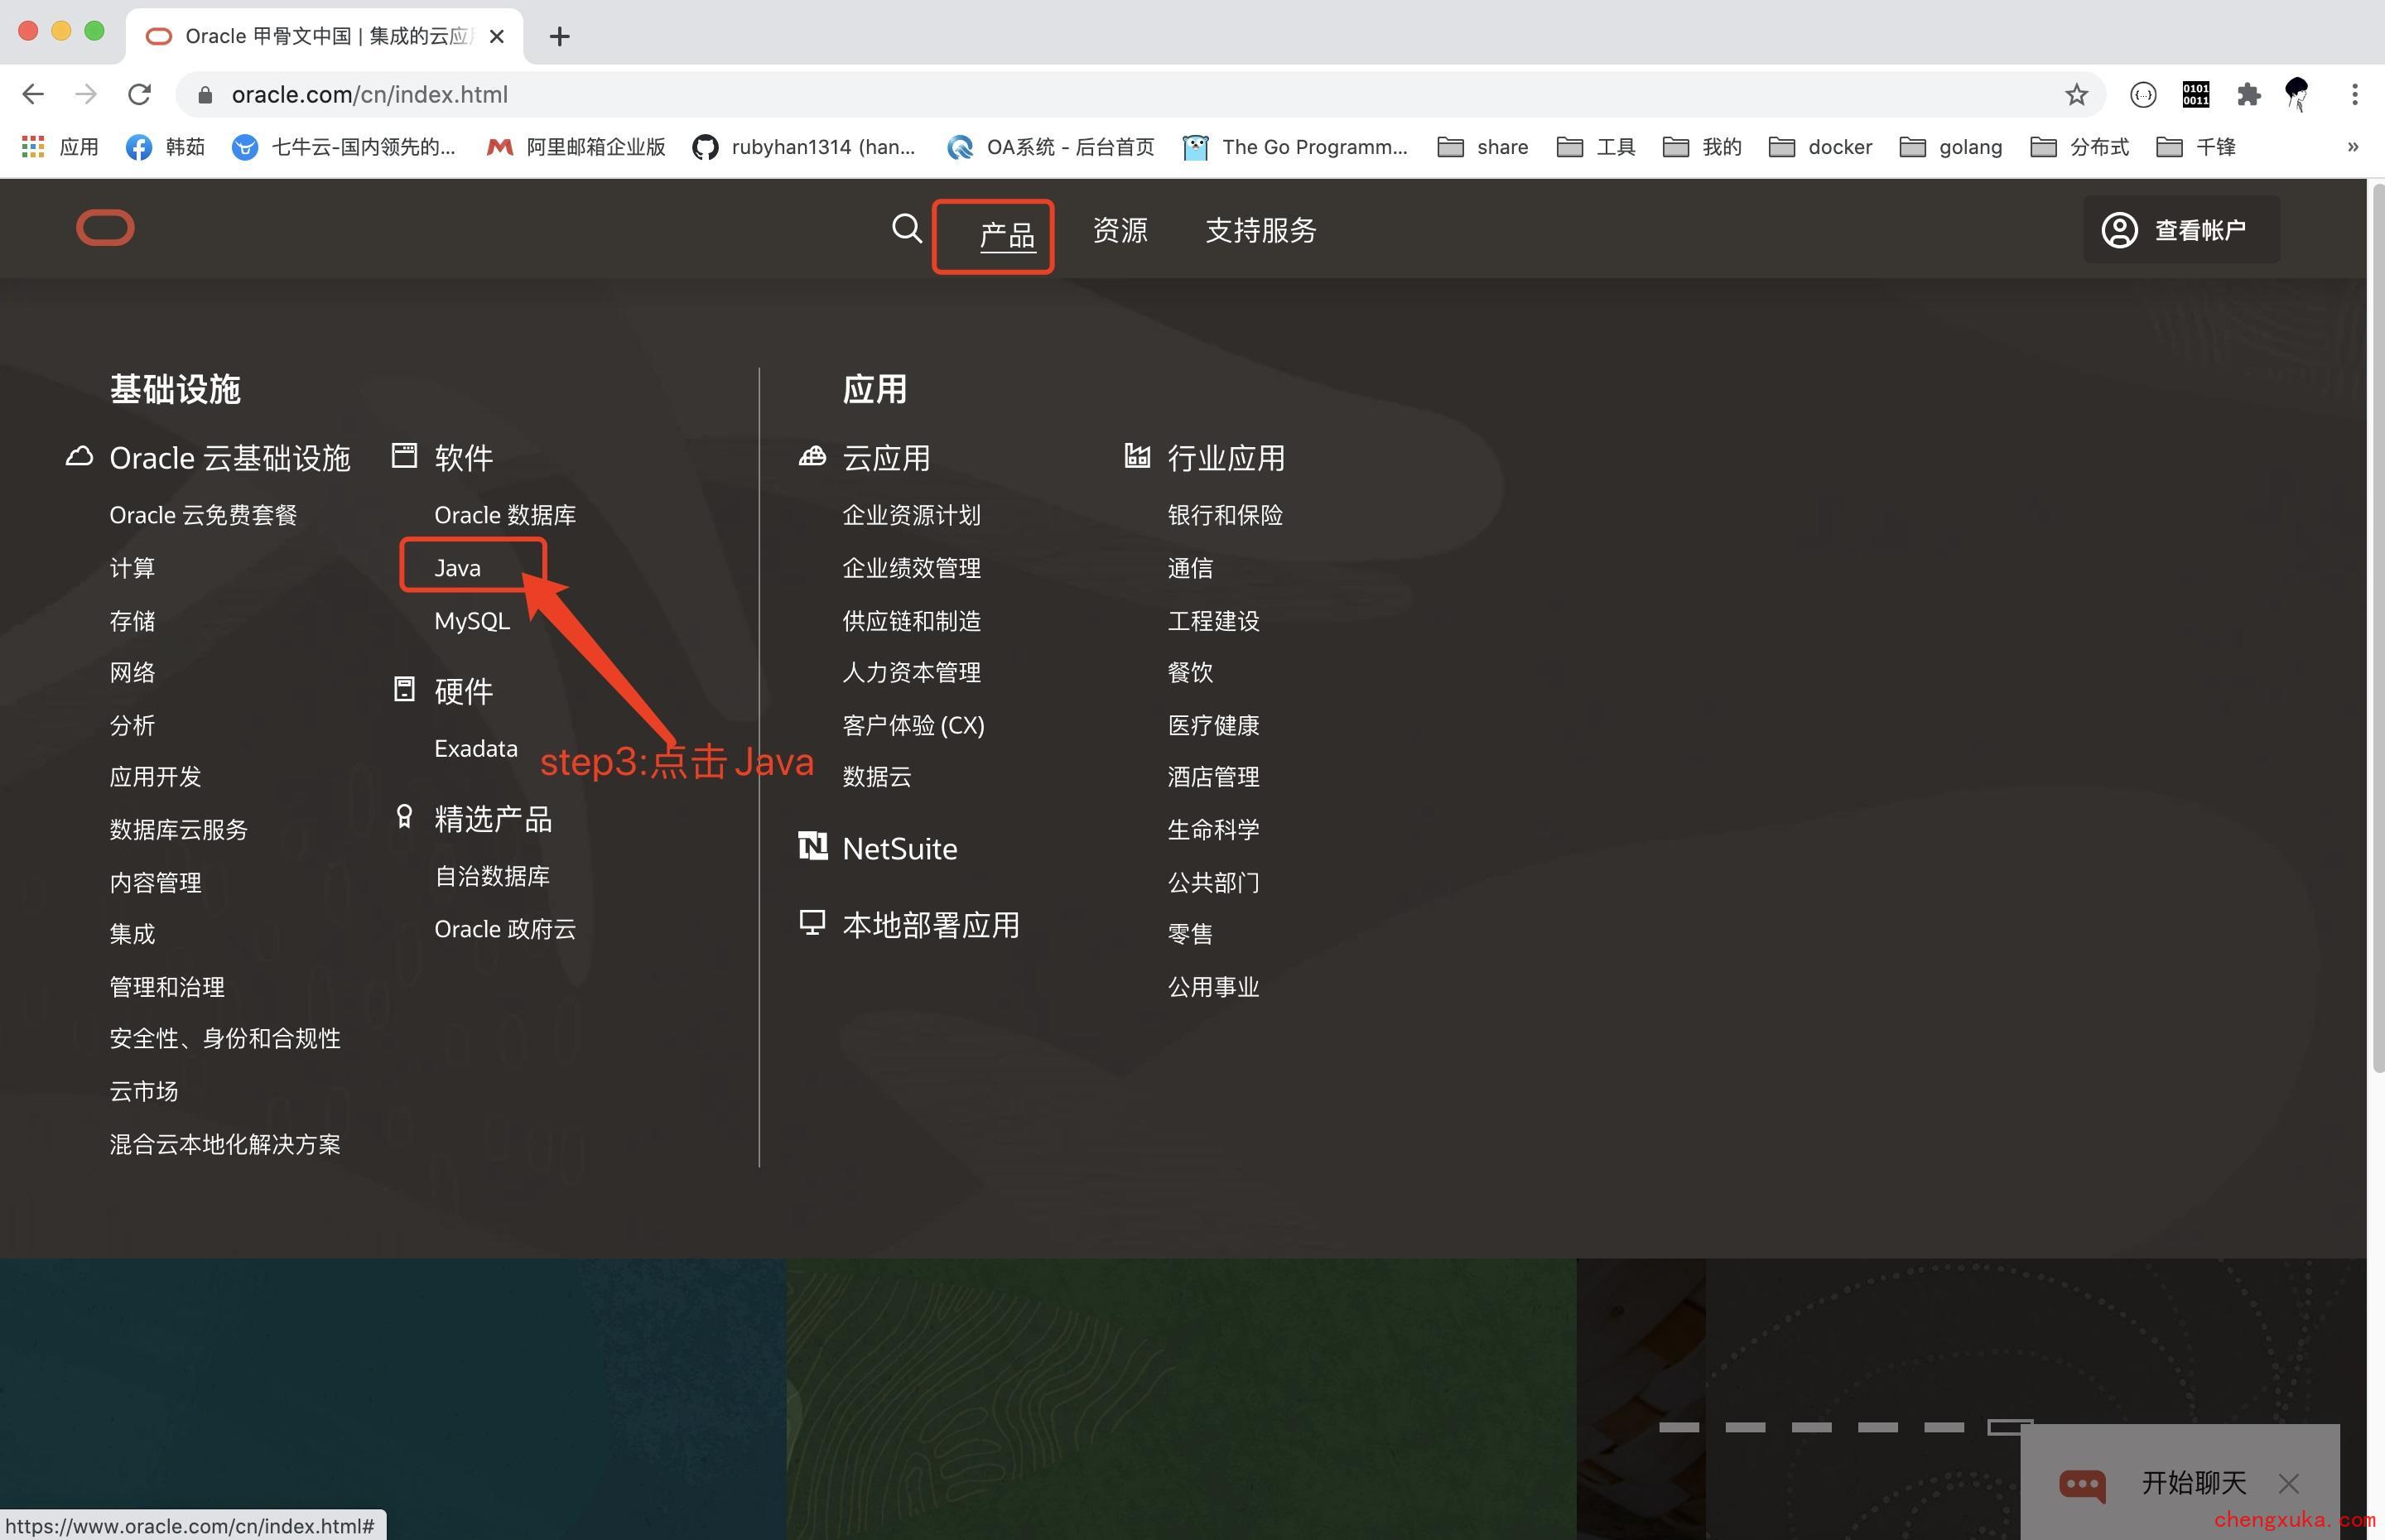
Task: Open the 我的 bookmarks folder
Action: [x=1702, y=147]
